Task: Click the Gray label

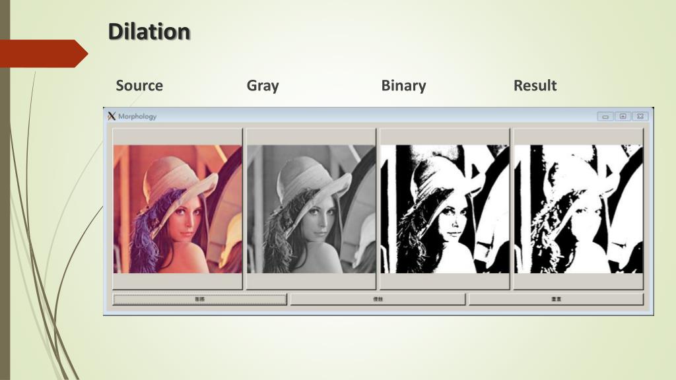Action: click(x=263, y=86)
